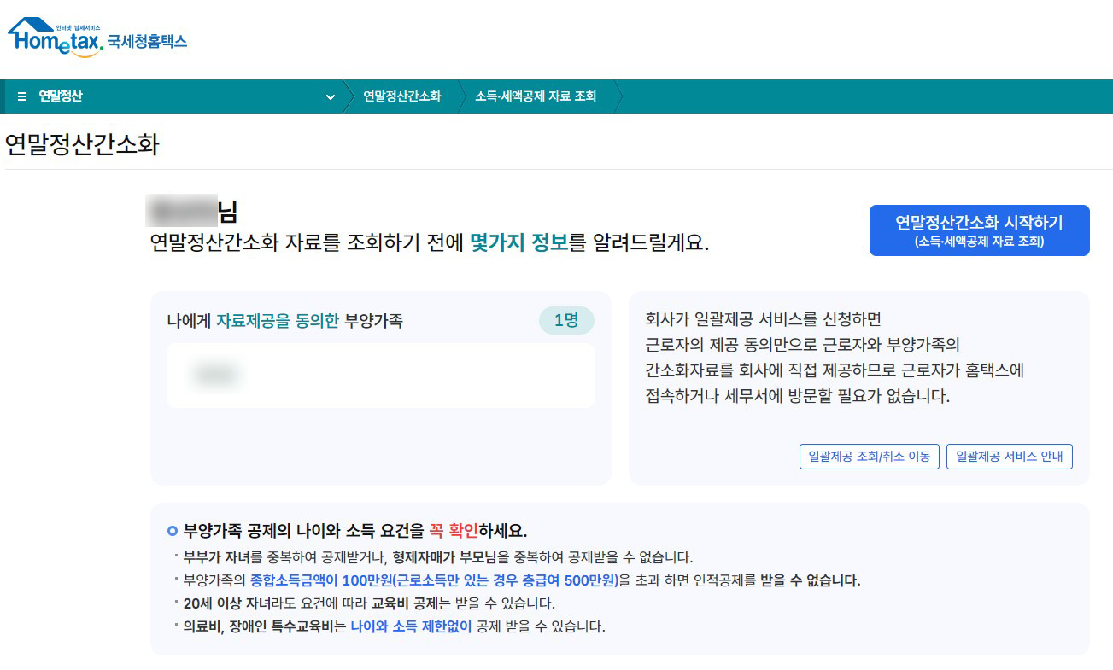Select the 소득·세액공제 자료 조회 breadcrumb
This screenshot has width=1113, height=670.
[x=536, y=96]
